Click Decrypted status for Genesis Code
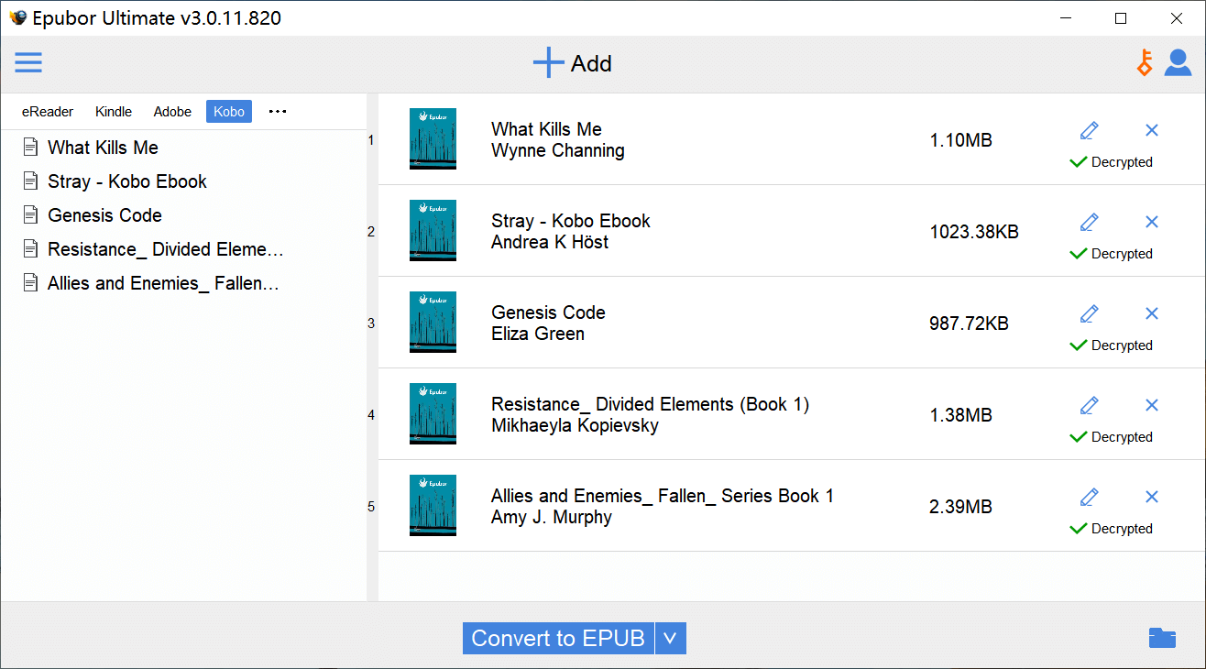 pos(1112,345)
